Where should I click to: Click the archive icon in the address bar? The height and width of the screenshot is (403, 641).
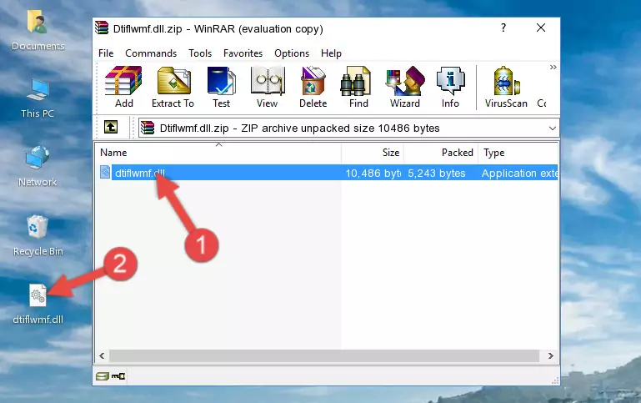(148, 128)
